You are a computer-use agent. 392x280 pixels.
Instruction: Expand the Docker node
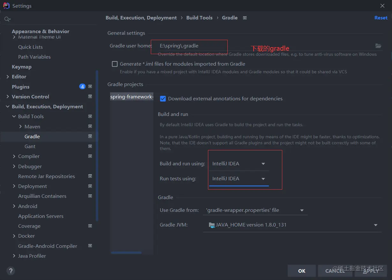tap(14, 236)
